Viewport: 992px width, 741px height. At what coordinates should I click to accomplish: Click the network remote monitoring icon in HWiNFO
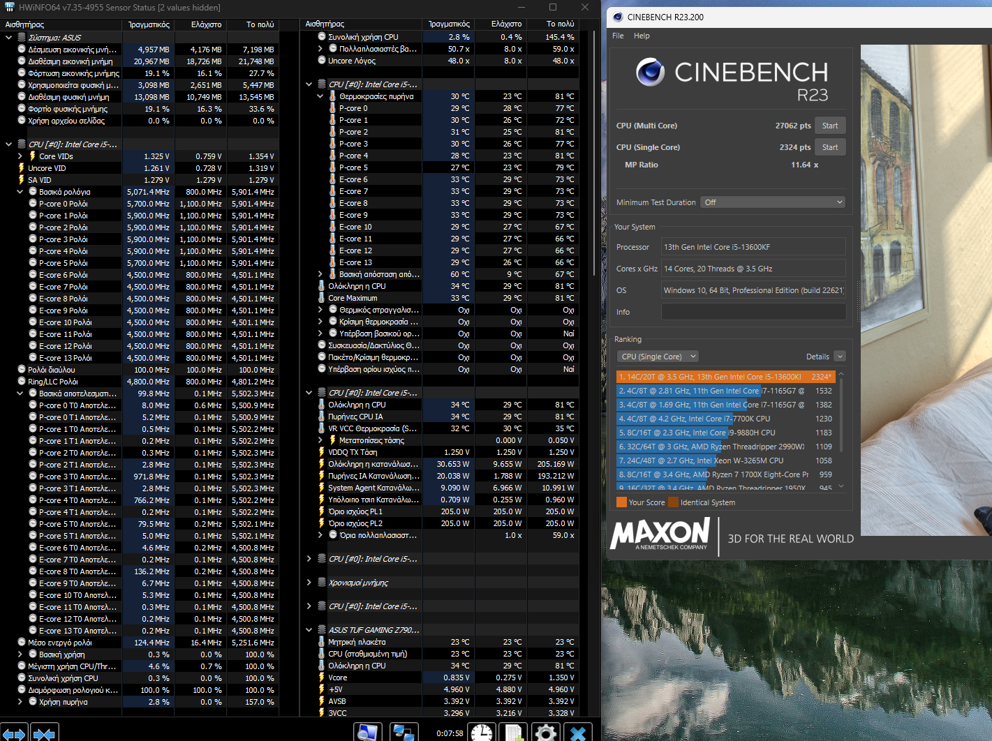point(403,733)
